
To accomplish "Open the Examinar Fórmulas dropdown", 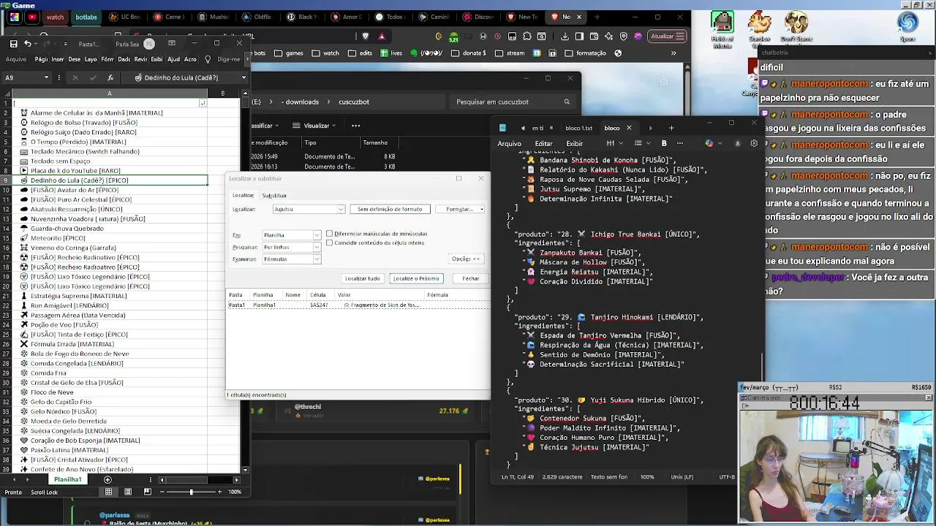I will (x=317, y=259).
